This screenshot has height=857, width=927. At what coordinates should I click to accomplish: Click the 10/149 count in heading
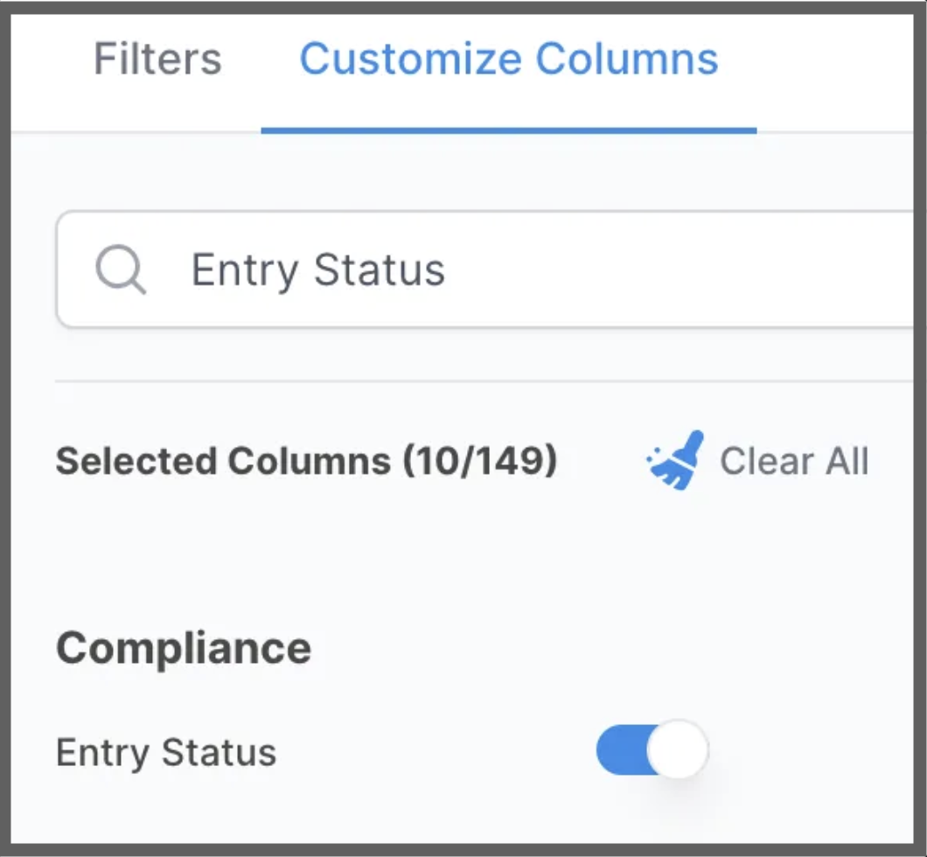coord(480,461)
